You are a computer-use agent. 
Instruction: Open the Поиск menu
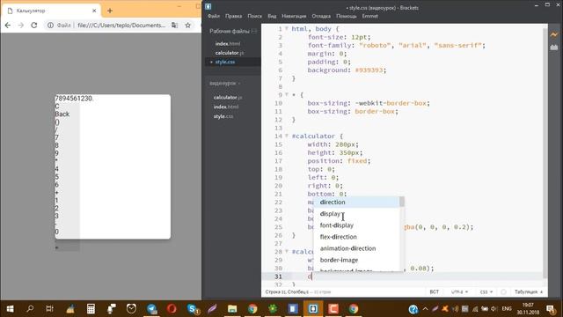click(x=254, y=16)
